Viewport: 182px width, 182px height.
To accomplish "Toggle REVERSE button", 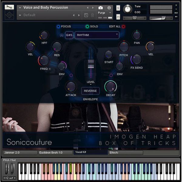I will (90, 91).
